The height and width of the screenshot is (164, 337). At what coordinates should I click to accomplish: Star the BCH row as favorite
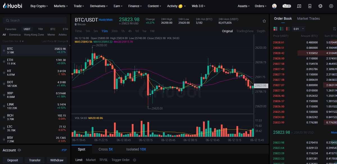[x=4, y=117]
